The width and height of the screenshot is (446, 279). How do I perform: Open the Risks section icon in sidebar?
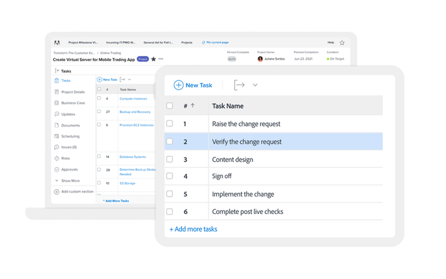click(x=57, y=158)
